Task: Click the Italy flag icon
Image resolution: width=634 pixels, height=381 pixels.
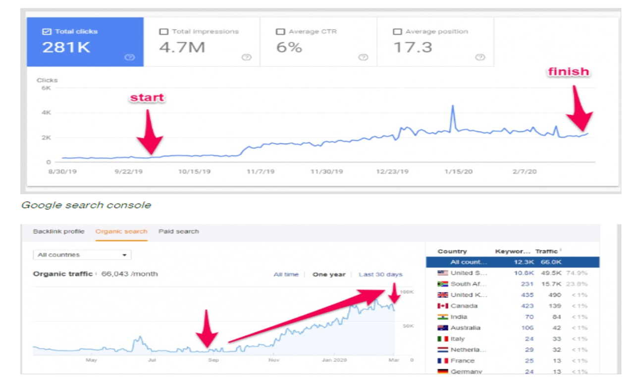Action: 443,338
